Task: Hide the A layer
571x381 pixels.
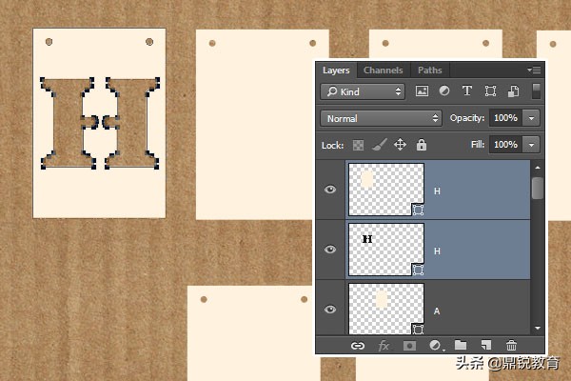Action: [x=330, y=310]
